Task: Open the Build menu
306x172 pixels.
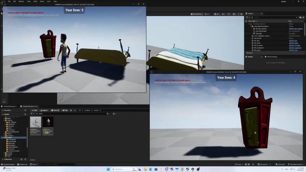Action: pyautogui.click(x=35, y=1)
